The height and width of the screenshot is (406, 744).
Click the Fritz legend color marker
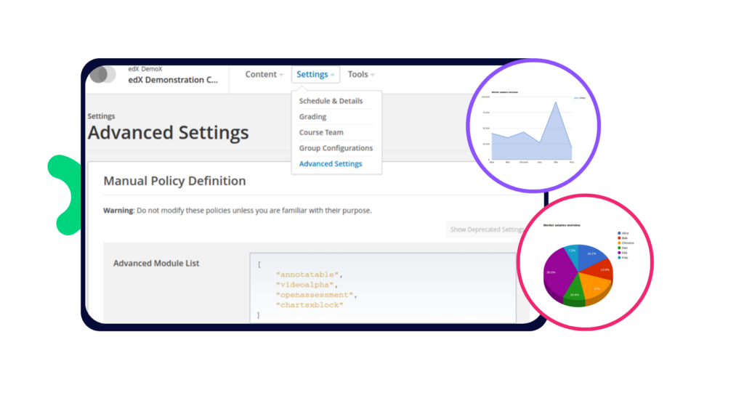pos(618,257)
